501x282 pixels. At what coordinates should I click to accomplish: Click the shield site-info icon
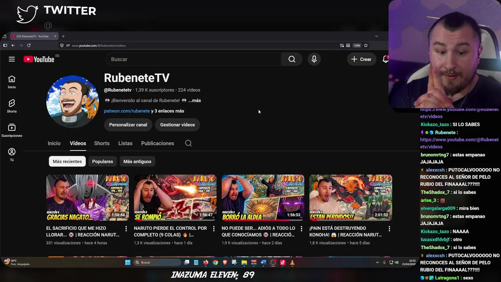(62, 45)
